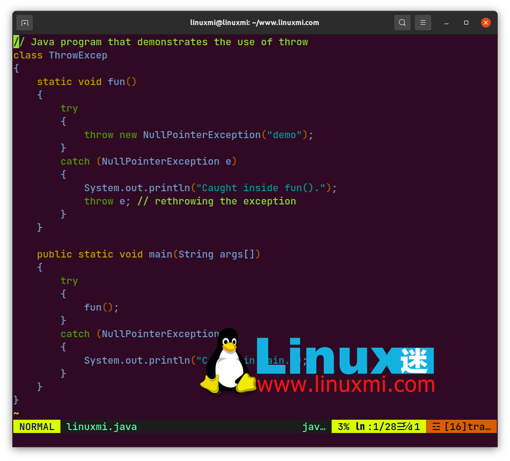Click the throw new NullPointerException("demo") line

point(198,135)
